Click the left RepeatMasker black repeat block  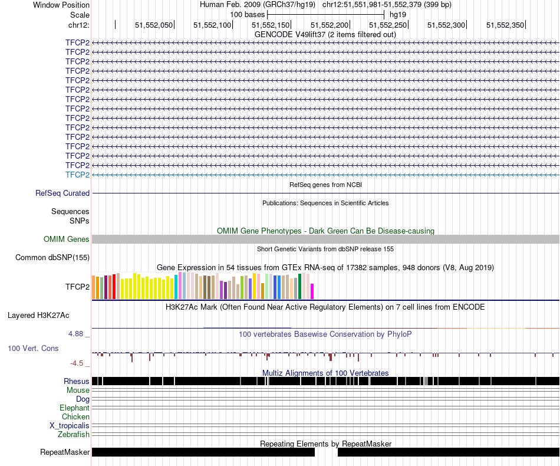point(203,452)
